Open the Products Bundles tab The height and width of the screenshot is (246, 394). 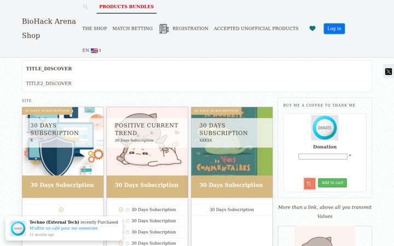point(126,7)
